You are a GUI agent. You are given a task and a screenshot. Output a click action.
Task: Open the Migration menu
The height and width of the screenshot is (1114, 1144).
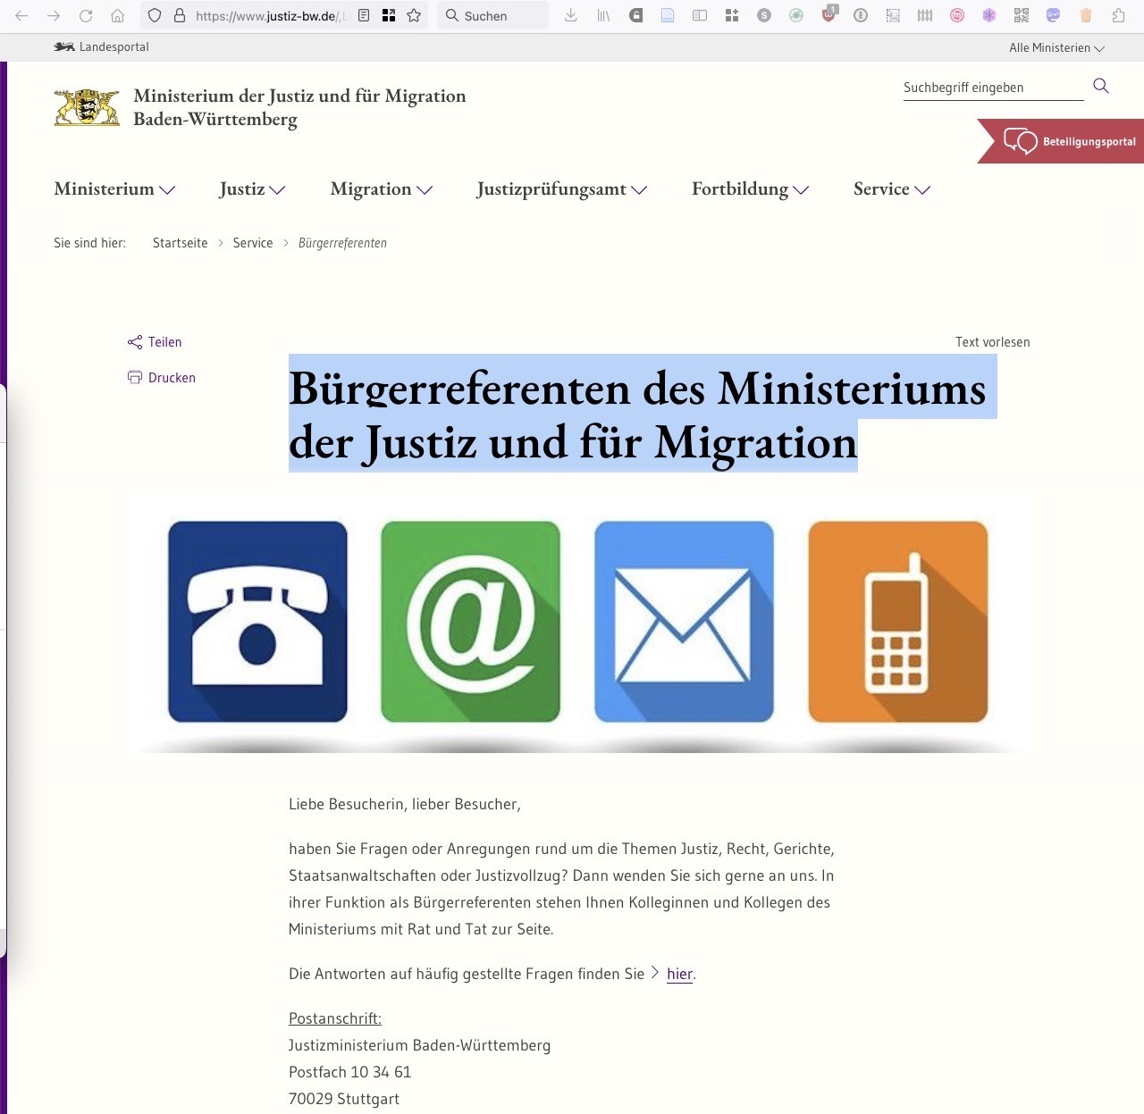(381, 189)
